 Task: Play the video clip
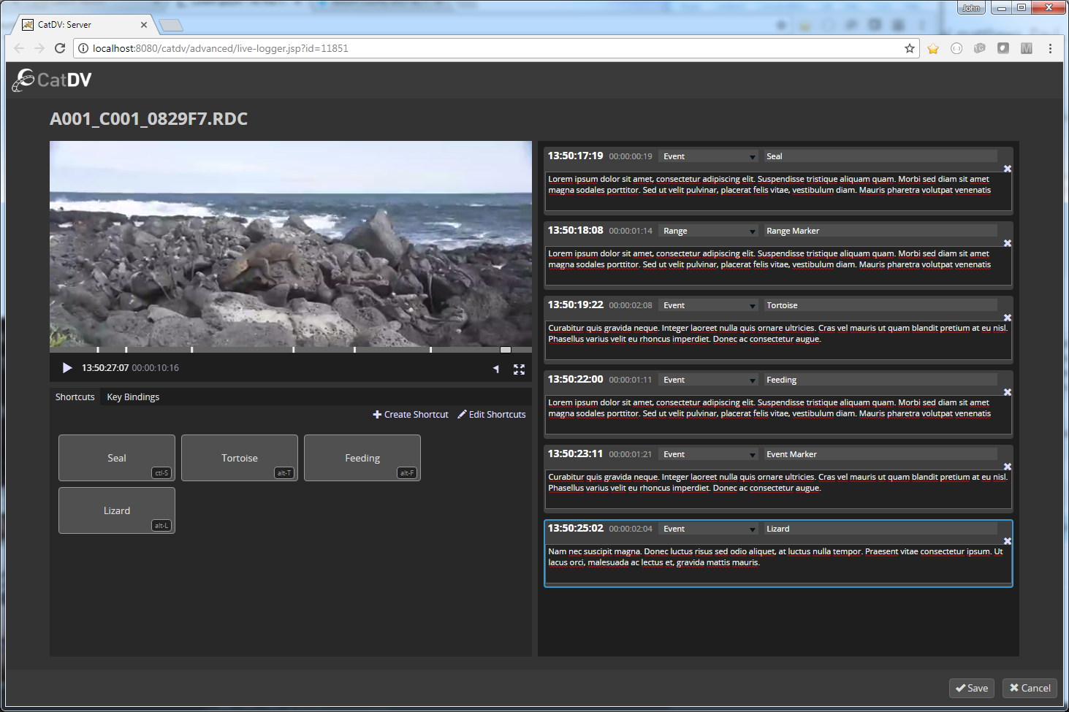pos(67,368)
